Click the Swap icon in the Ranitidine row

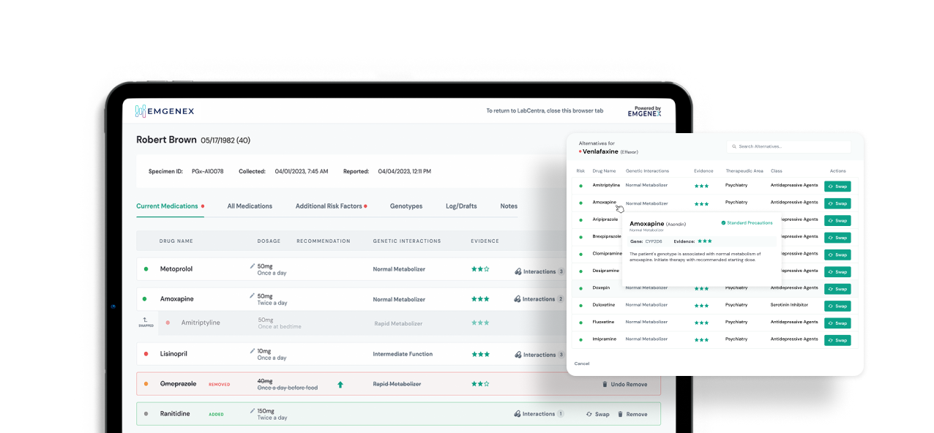589,414
